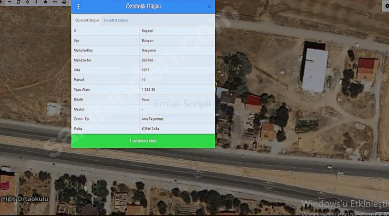Click the Mevkii label cell
This screenshot has width=389, height=216.
105,109
